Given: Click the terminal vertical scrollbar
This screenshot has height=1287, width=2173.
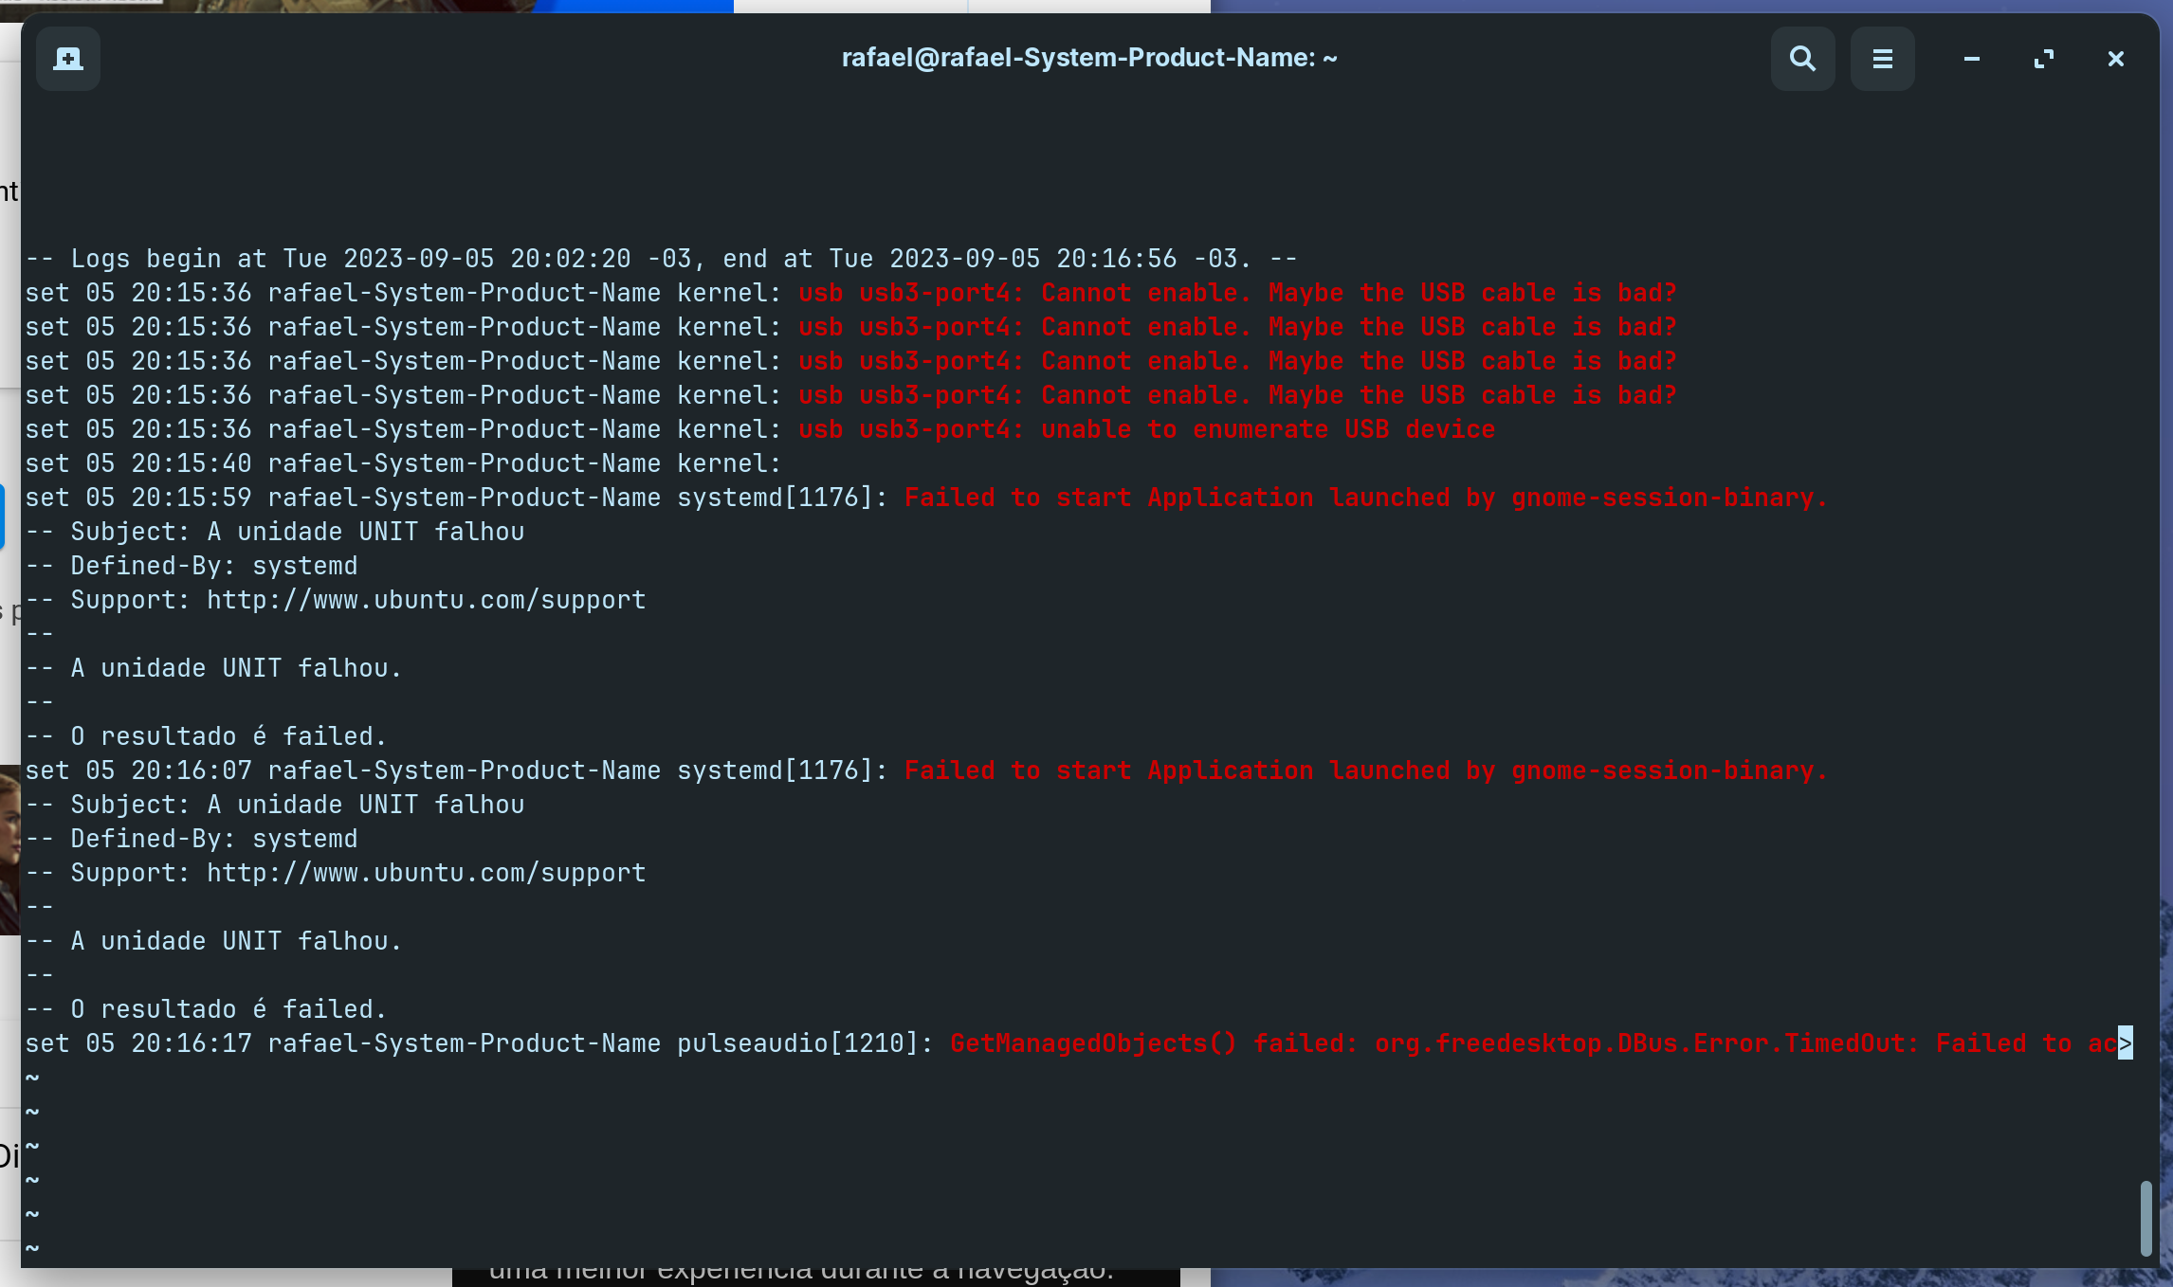Looking at the screenshot, I should coord(2146,1218).
